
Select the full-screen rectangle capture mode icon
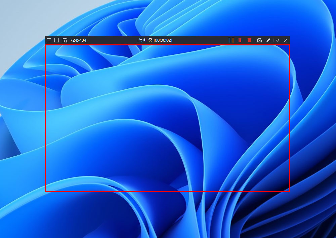tap(56, 40)
